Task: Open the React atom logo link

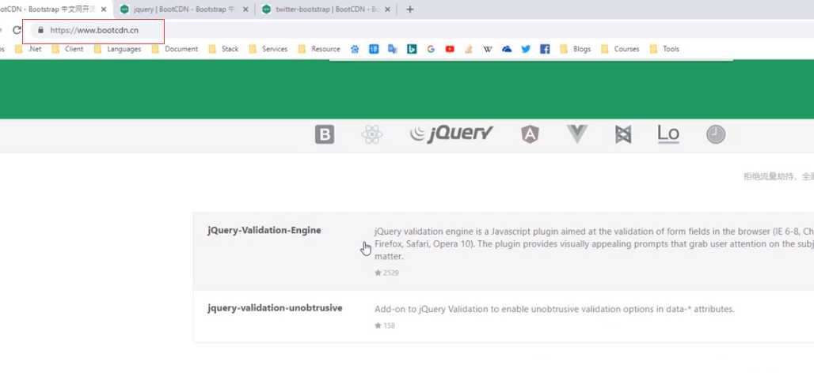Action: click(371, 134)
